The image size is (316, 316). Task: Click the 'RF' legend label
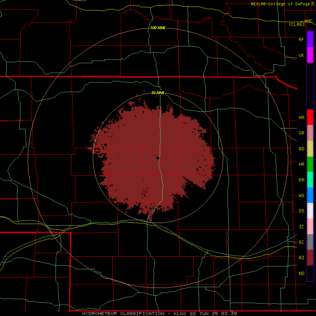(x=301, y=39)
